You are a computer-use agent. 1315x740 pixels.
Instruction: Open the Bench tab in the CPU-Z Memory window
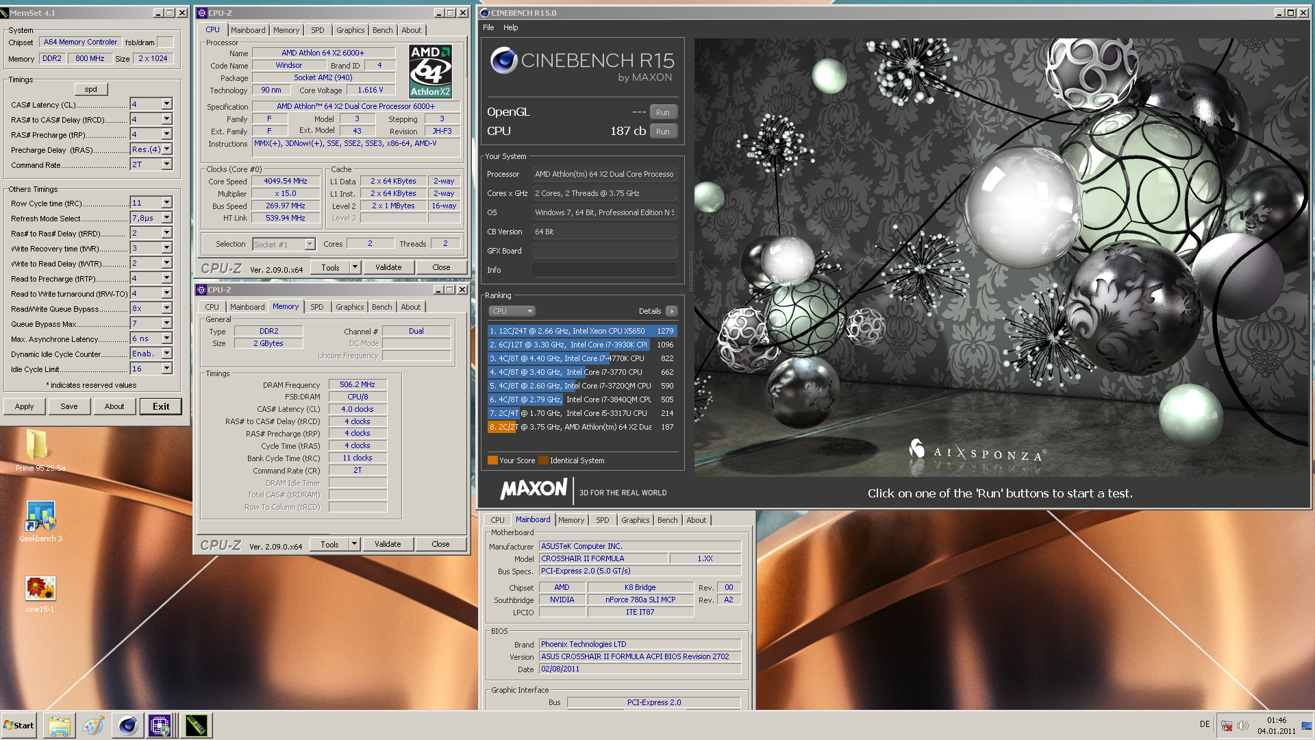tap(382, 307)
